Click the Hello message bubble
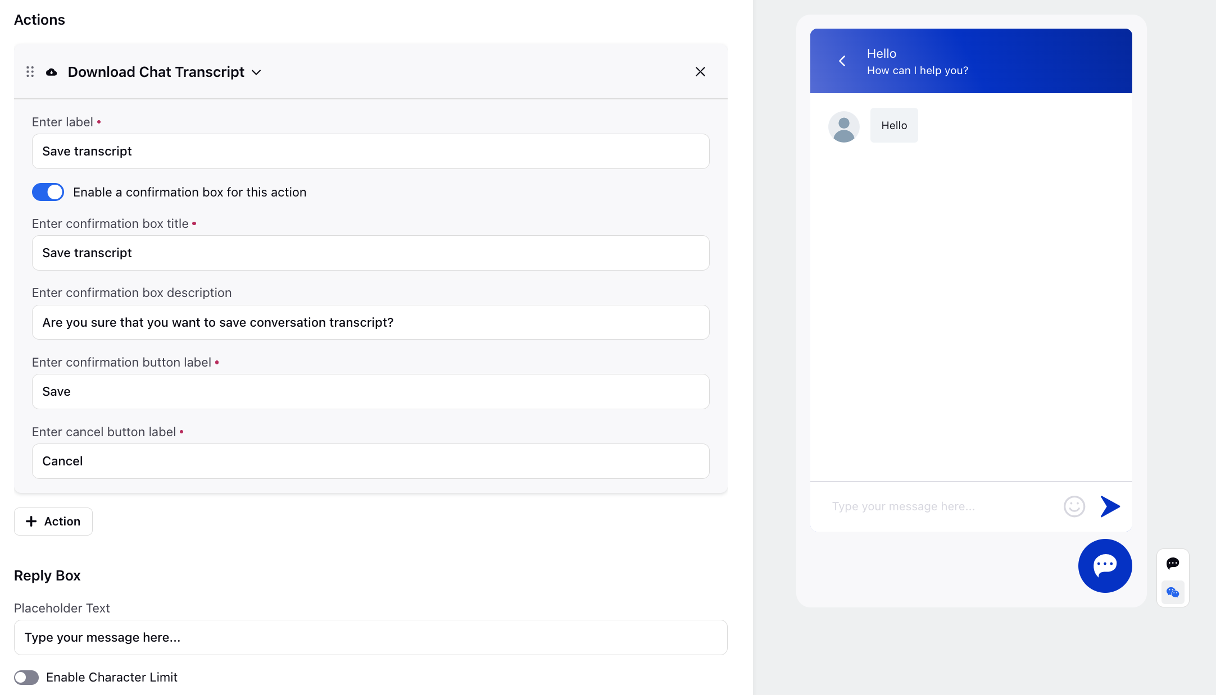The width and height of the screenshot is (1216, 695). click(894, 125)
